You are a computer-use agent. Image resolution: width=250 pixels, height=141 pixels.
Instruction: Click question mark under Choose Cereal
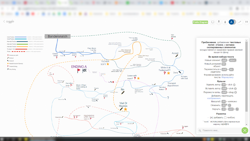[56, 58]
